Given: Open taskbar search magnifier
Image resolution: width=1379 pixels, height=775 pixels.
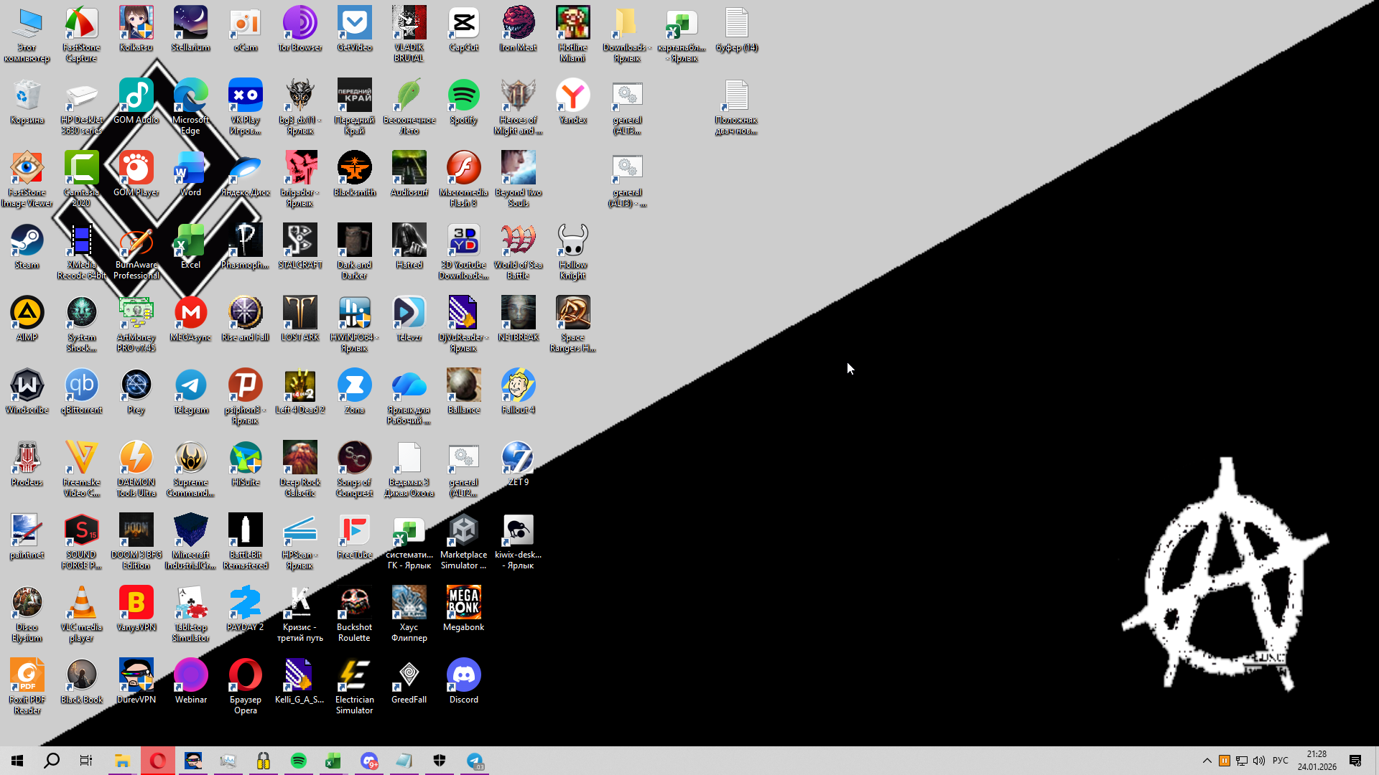Looking at the screenshot, I should coord(52,761).
